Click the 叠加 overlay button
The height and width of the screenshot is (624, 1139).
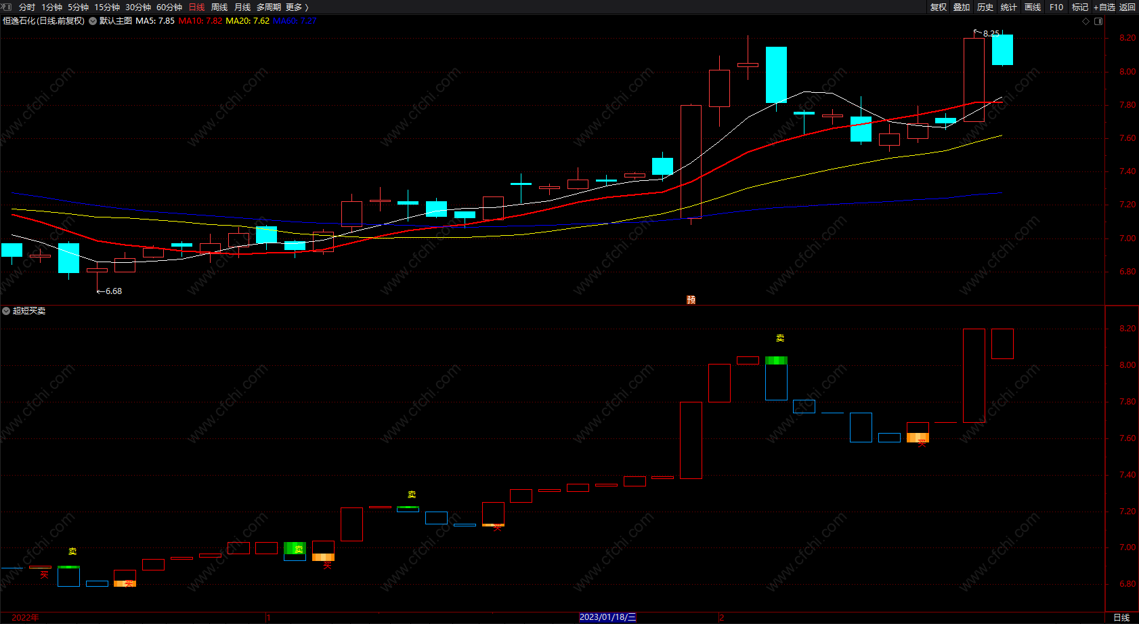click(x=962, y=7)
